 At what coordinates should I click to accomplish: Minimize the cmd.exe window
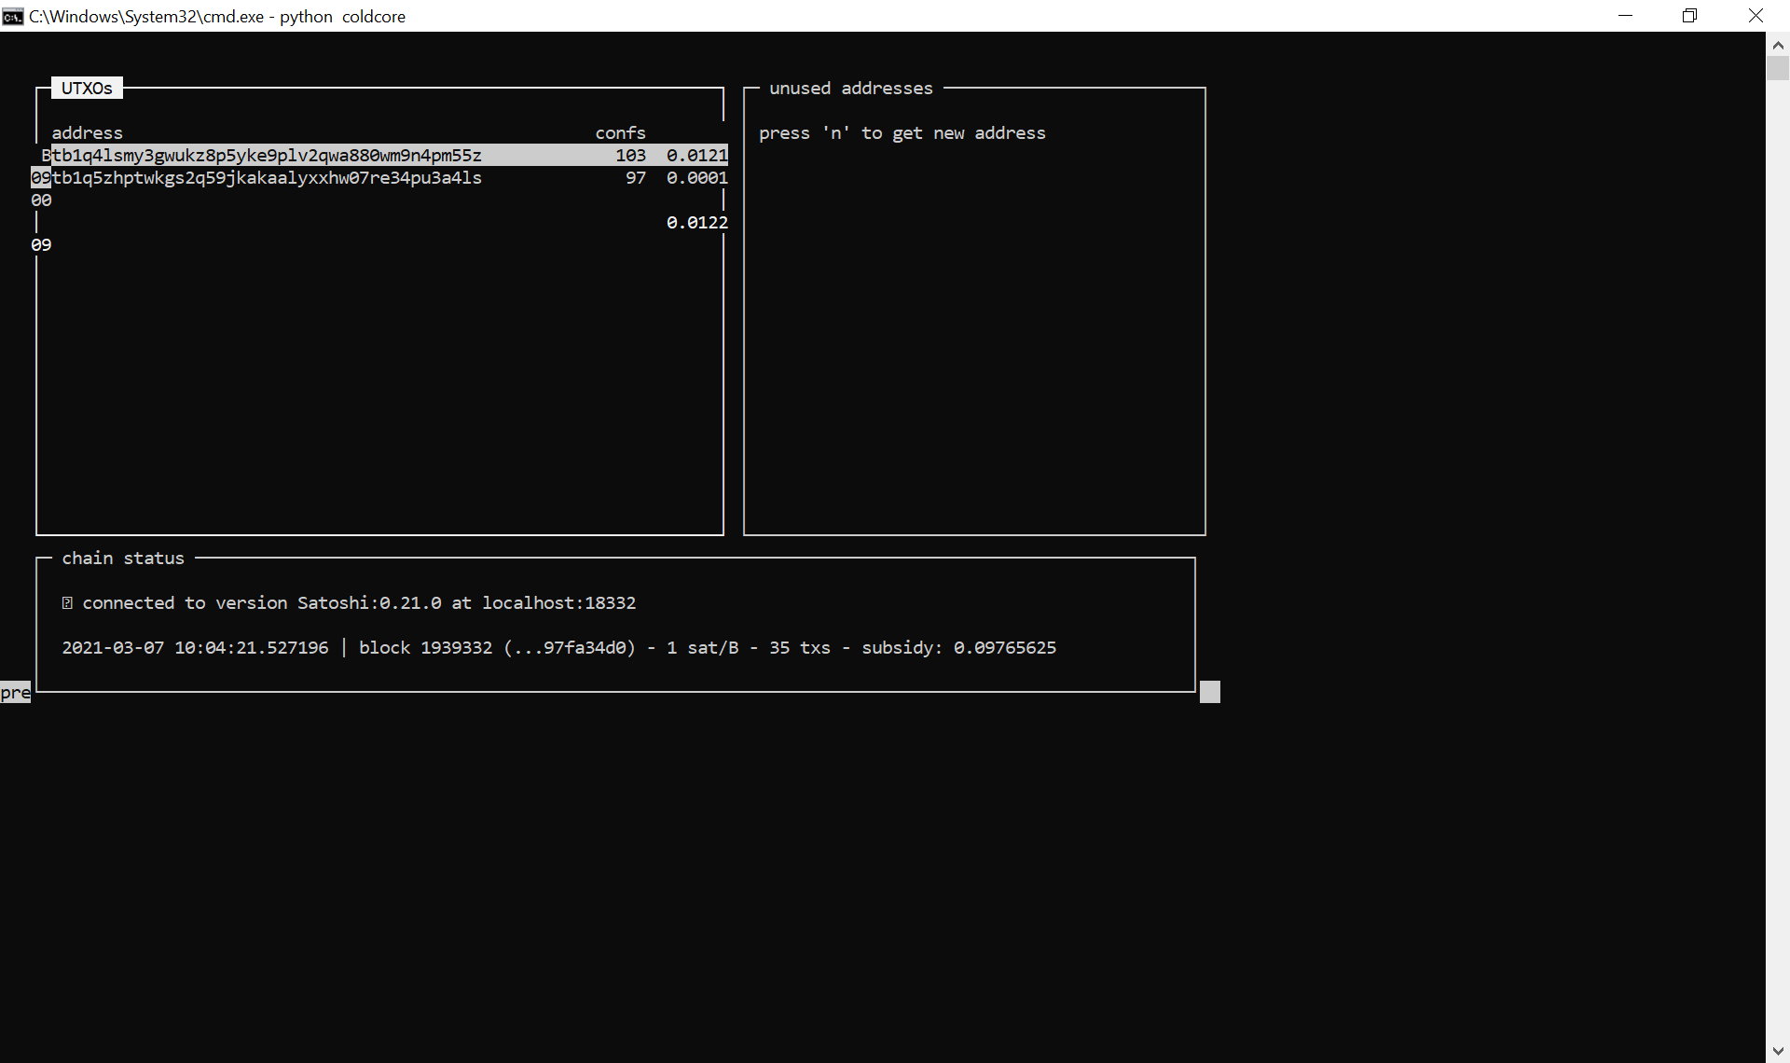point(1625,16)
